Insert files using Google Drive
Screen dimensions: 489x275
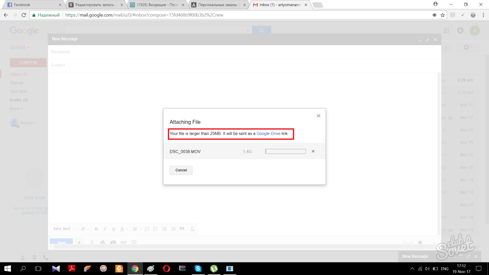click(x=102, y=242)
